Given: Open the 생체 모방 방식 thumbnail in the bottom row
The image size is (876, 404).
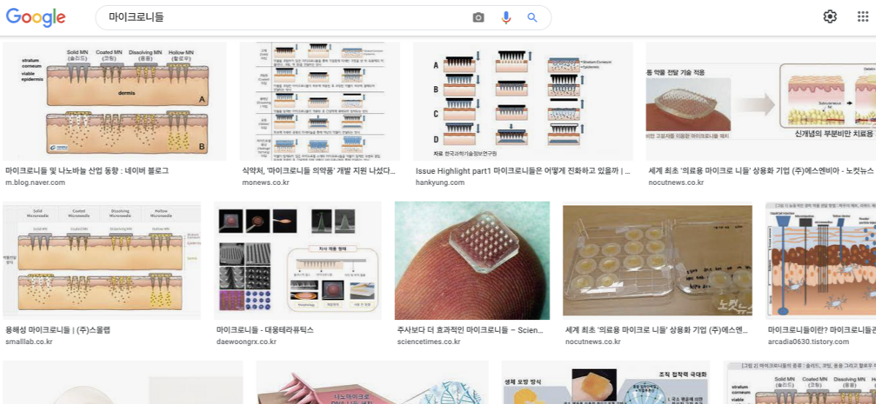Looking at the screenshot, I should point(606,382).
